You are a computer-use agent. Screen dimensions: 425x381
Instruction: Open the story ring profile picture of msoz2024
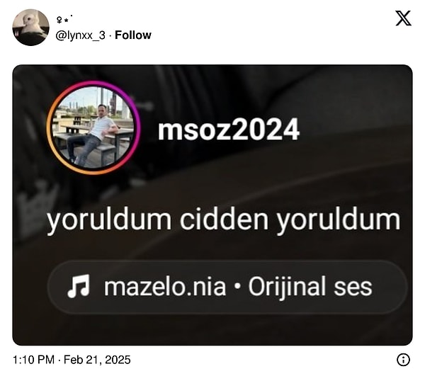coord(93,127)
